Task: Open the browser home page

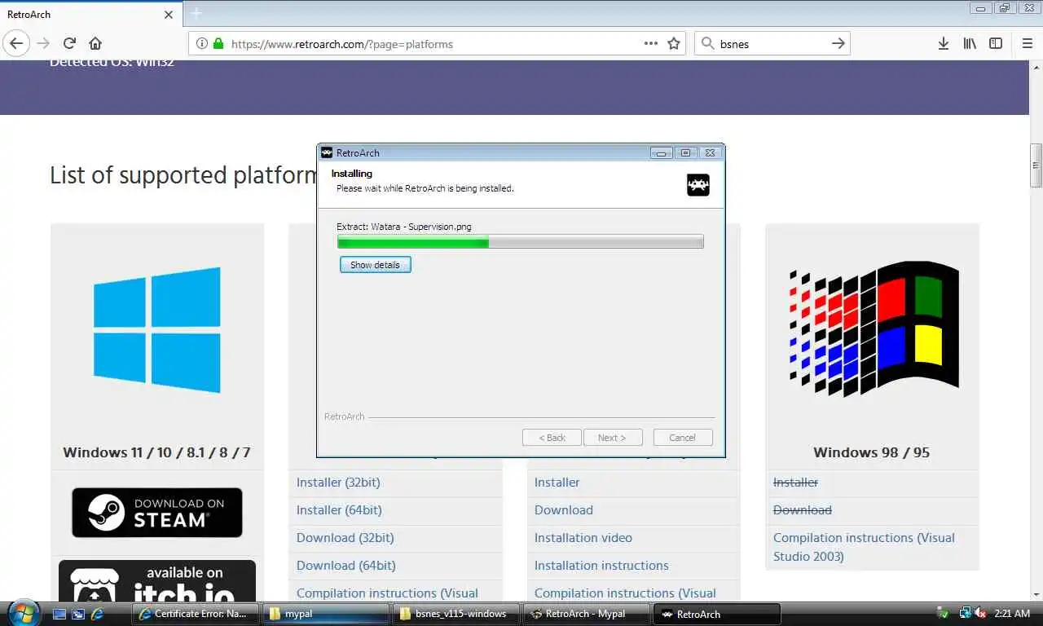Action: click(95, 43)
